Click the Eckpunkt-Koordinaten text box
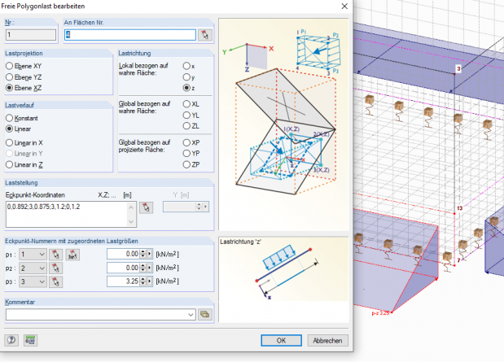The image size is (504, 362). point(71,214)
